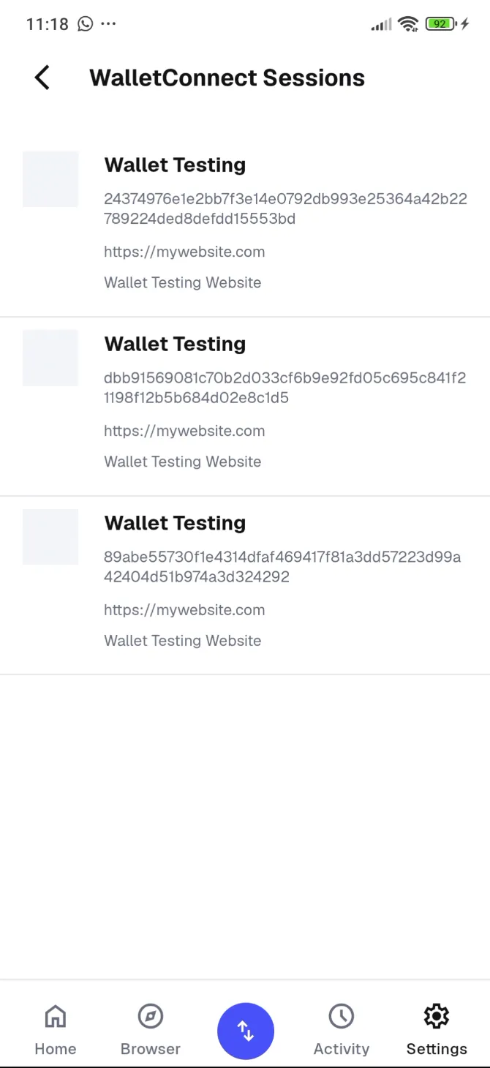The image size is (490, 1068).
Task: Tap the Wi-Fi status icon
Action: coord(408,23)
